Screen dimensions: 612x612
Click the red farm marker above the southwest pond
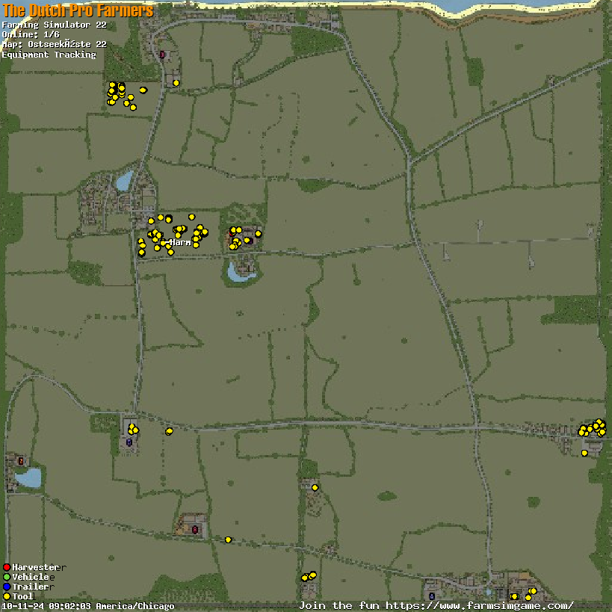pyautogui.click(x=21, y=461)
